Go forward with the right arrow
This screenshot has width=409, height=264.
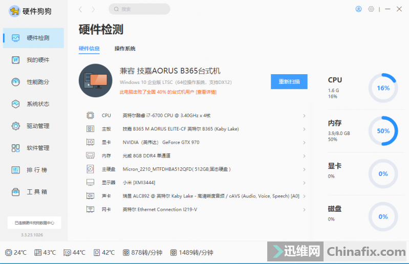click(93, 10)
